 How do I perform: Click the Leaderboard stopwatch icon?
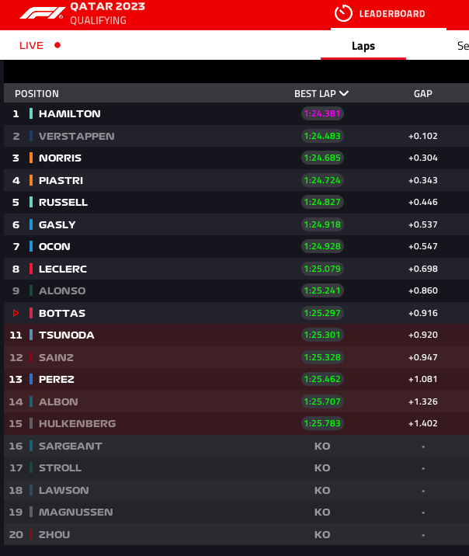[x=343, y=13]
